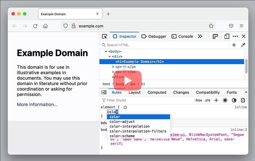
Task: Toggle light color scheme simulation
Action: (x=225, y=100)
